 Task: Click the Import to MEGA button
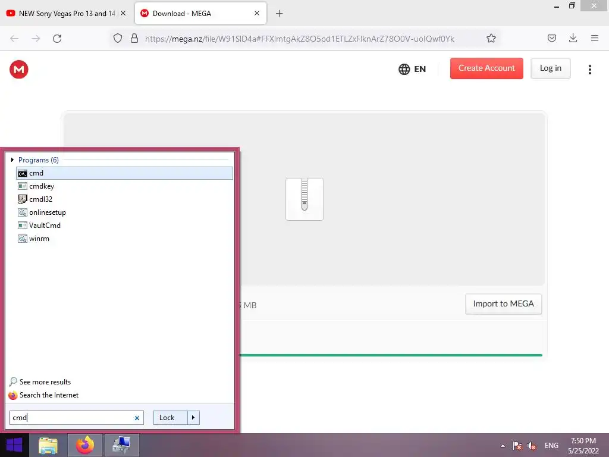(503, 304)
